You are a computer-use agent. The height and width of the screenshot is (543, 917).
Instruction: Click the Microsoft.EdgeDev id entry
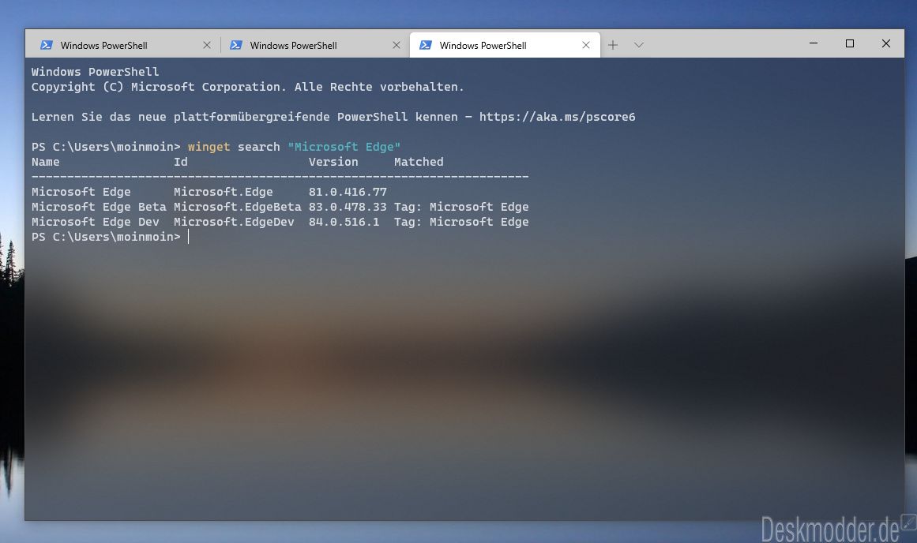tap(234, 222)
